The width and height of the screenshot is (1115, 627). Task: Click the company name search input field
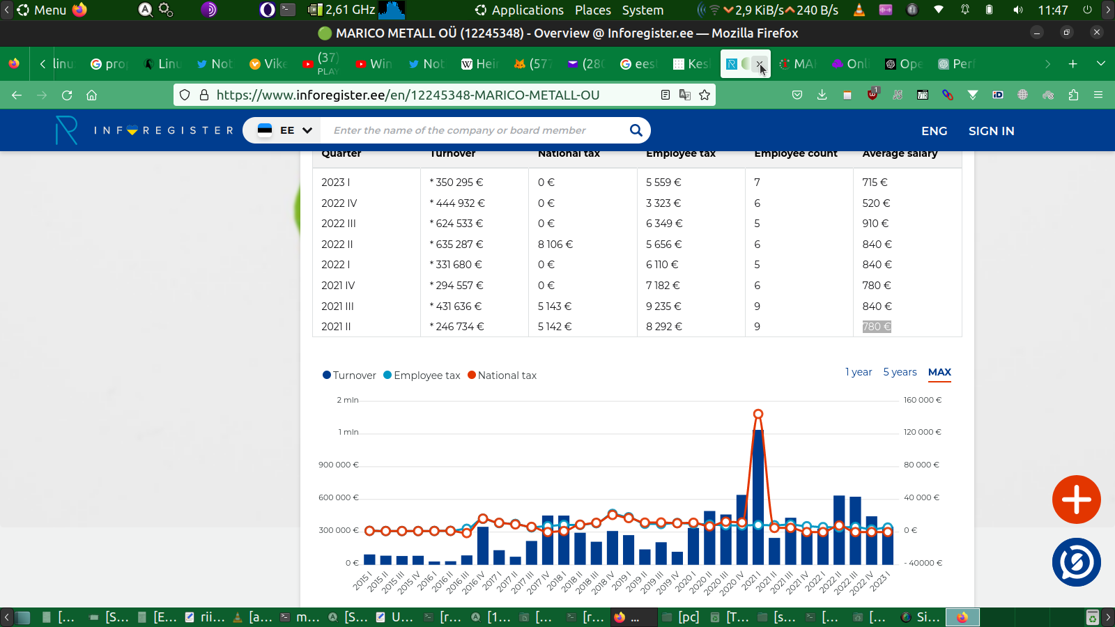[474, 130]
